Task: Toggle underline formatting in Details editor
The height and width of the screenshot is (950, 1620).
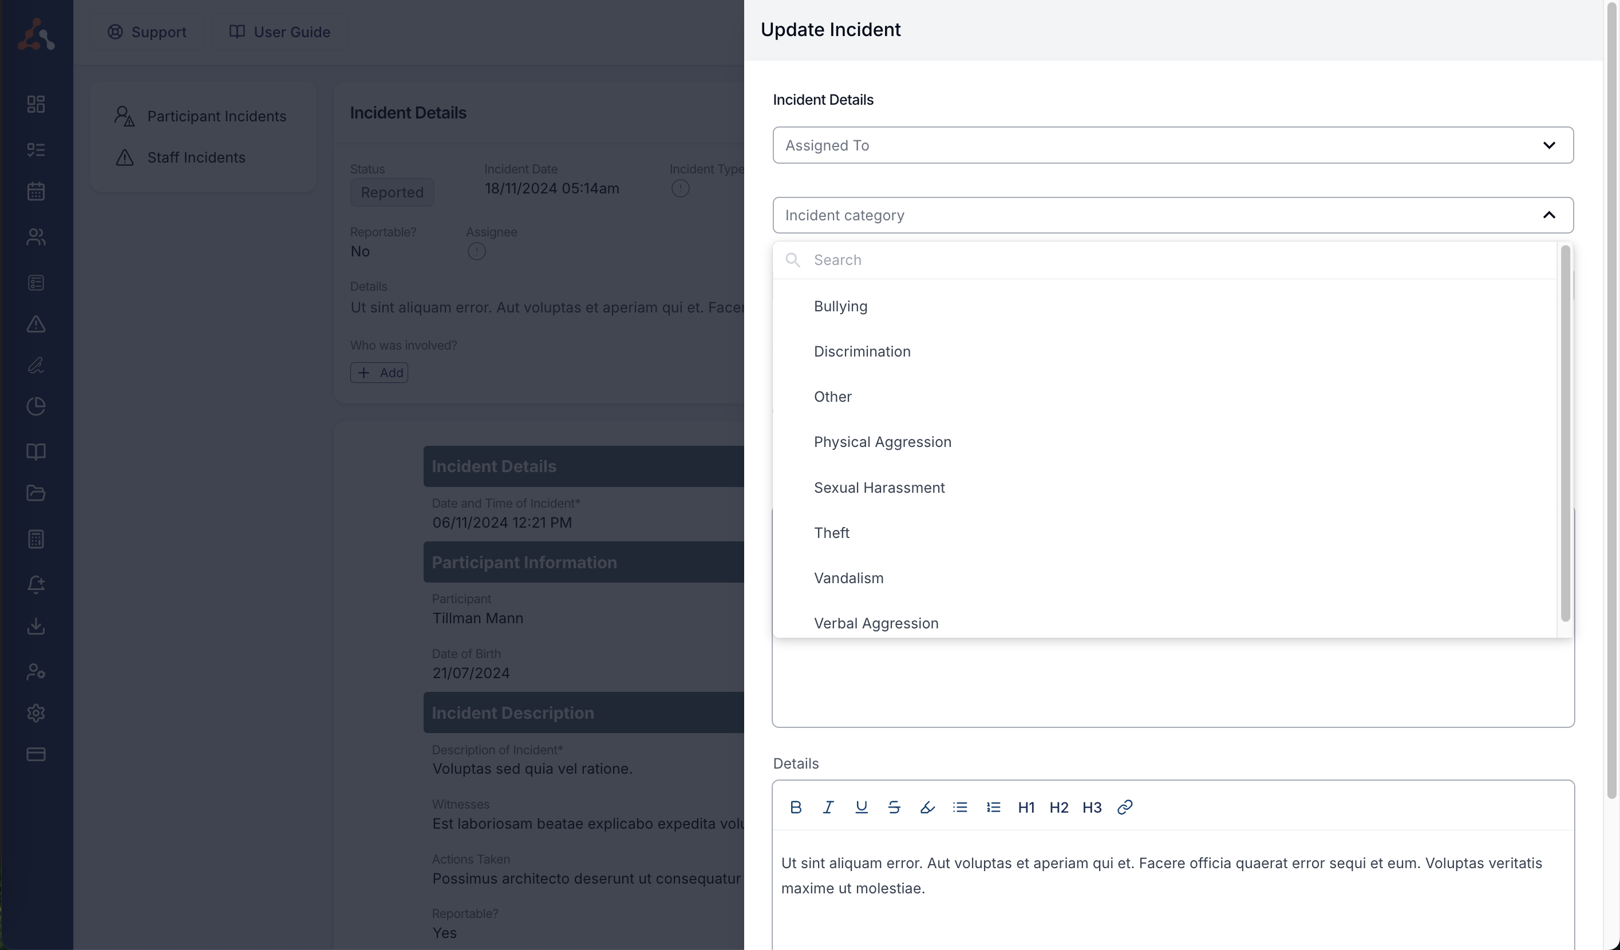Action: click(x=862, y=807)
